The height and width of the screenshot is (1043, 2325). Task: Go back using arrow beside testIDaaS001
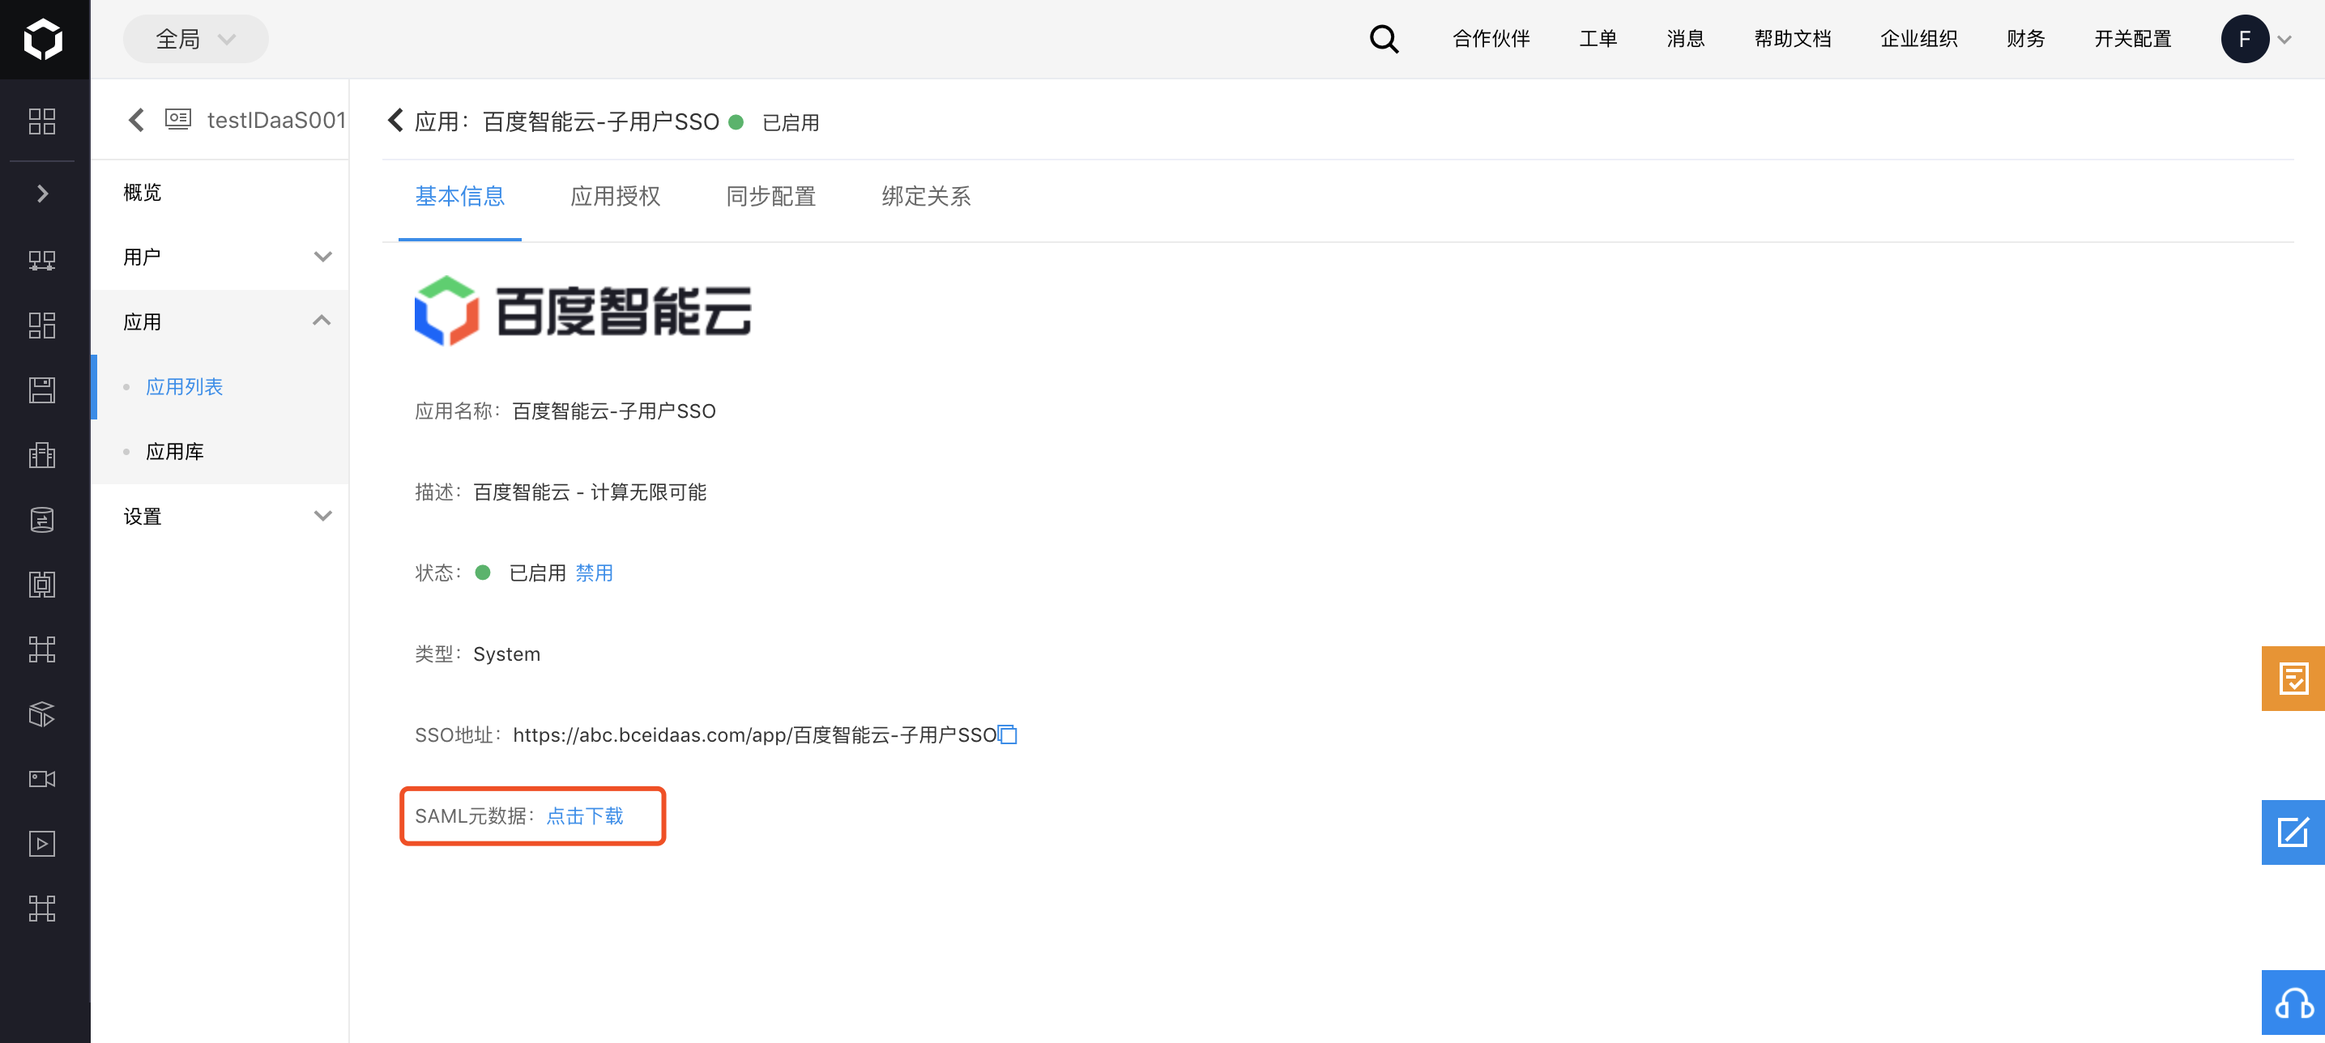tap(136, 120)
